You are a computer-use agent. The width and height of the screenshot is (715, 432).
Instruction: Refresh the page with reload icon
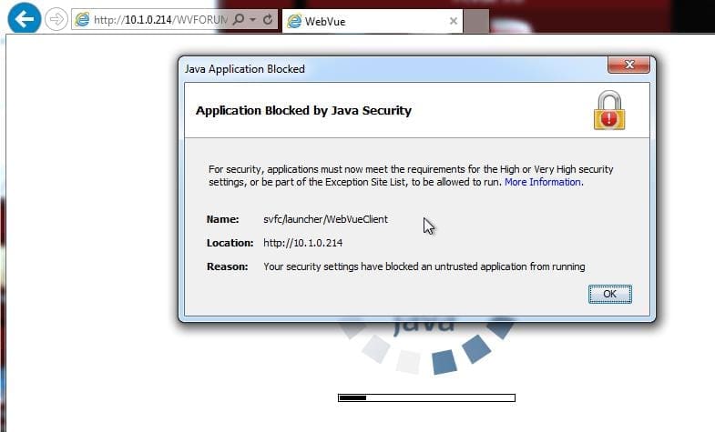pyautogui.click(x=268, y=19)
